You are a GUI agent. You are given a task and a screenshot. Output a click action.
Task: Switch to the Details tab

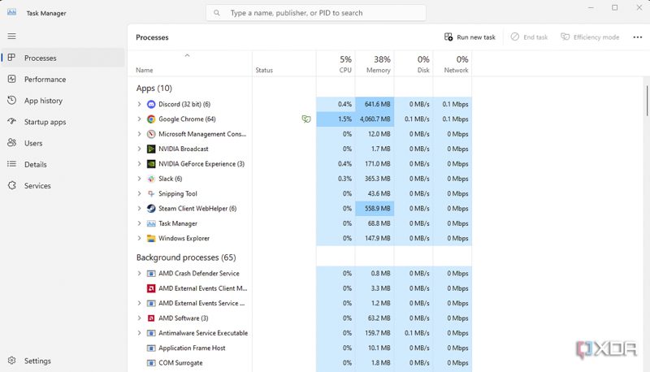click(35, 164)
